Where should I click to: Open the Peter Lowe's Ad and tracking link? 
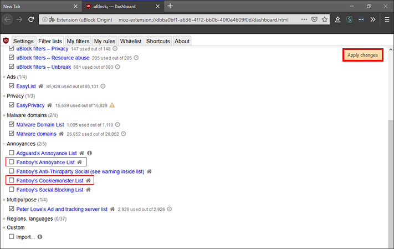(x=62, y=209)
